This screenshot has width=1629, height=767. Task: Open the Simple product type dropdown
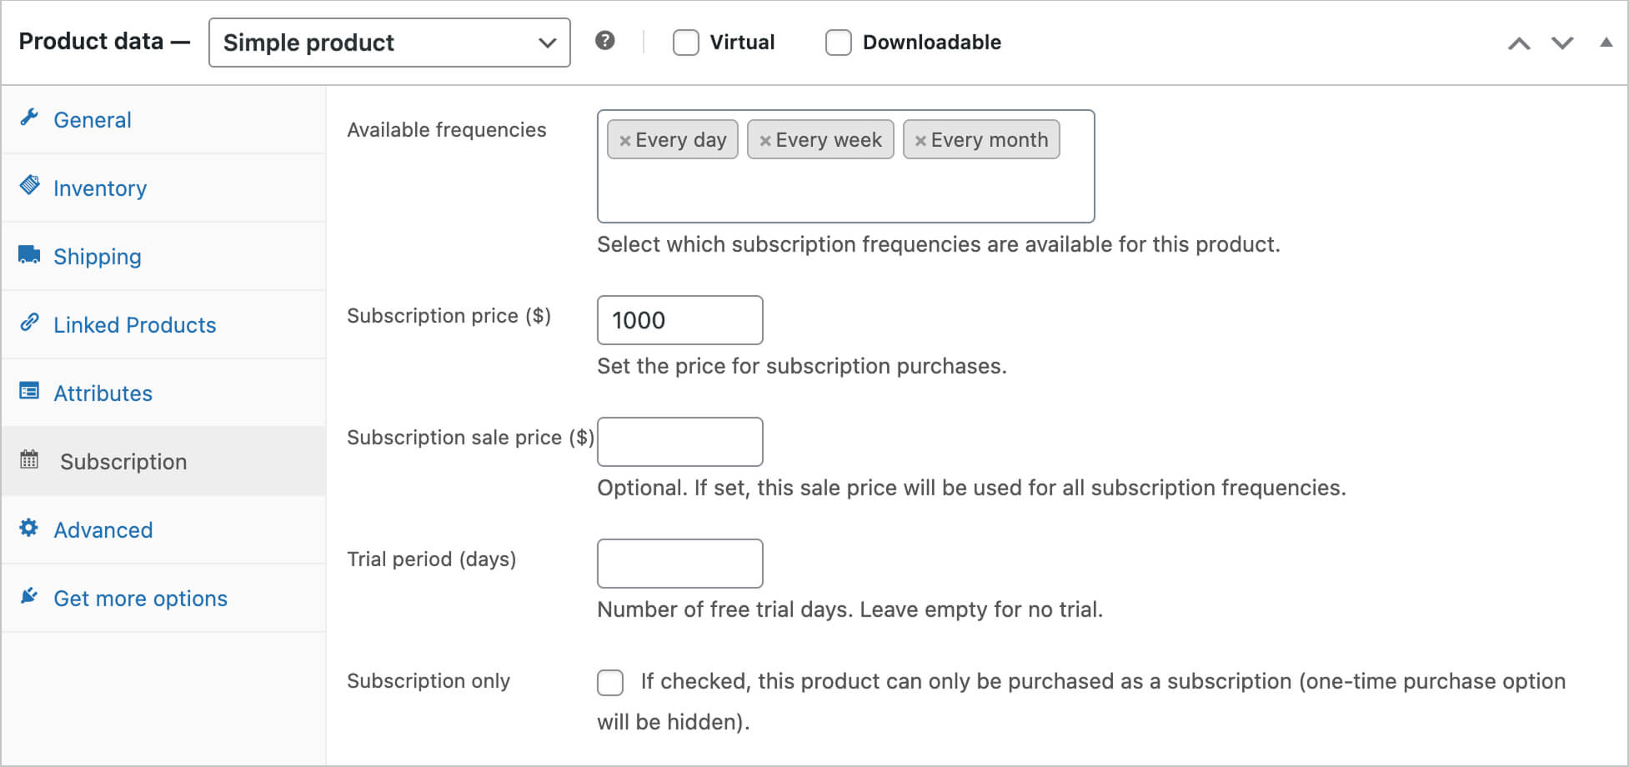(389, 43)
